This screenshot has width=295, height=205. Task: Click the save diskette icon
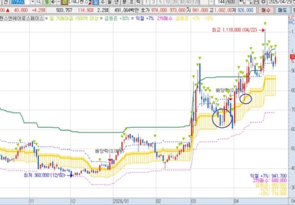(x=256, y=2)
